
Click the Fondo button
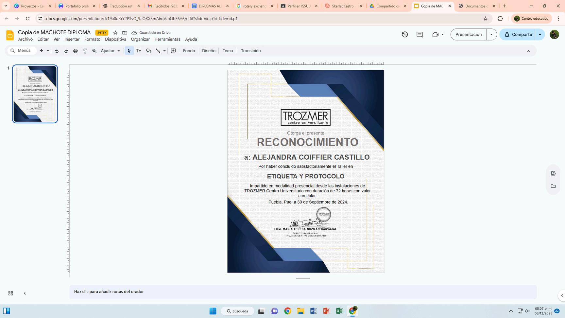(189, 51)
